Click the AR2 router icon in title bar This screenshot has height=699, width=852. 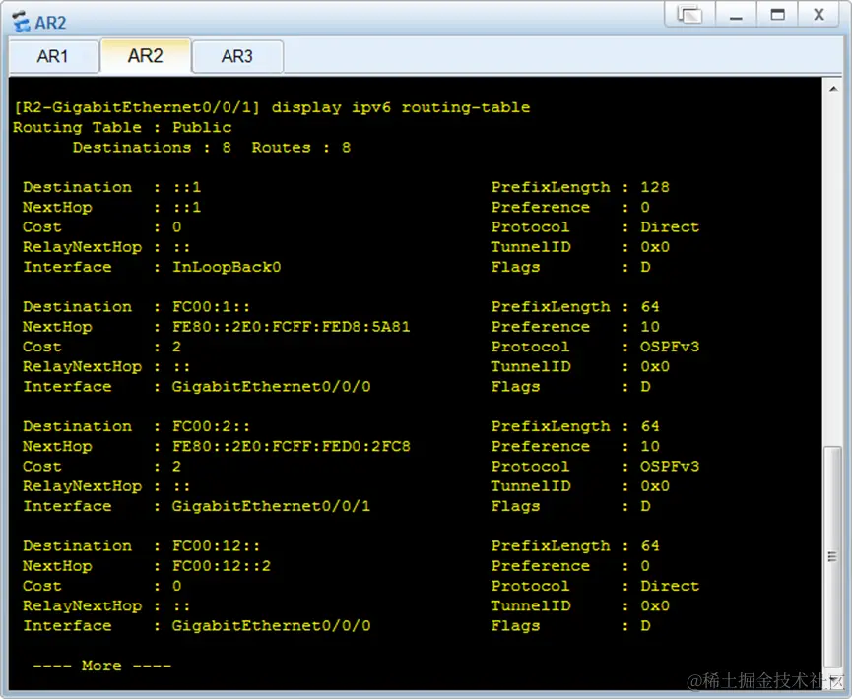pyautogui.click(x=22, y=22)
